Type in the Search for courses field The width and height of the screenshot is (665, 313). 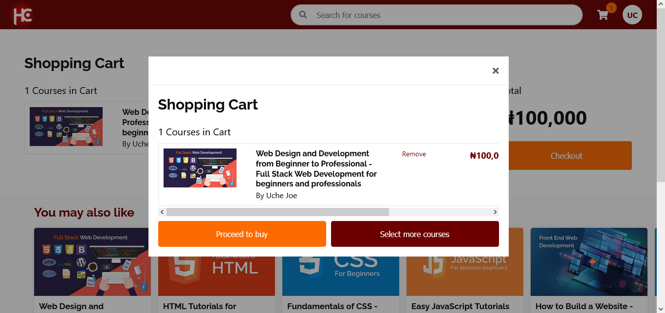click(x=438, y=15)
